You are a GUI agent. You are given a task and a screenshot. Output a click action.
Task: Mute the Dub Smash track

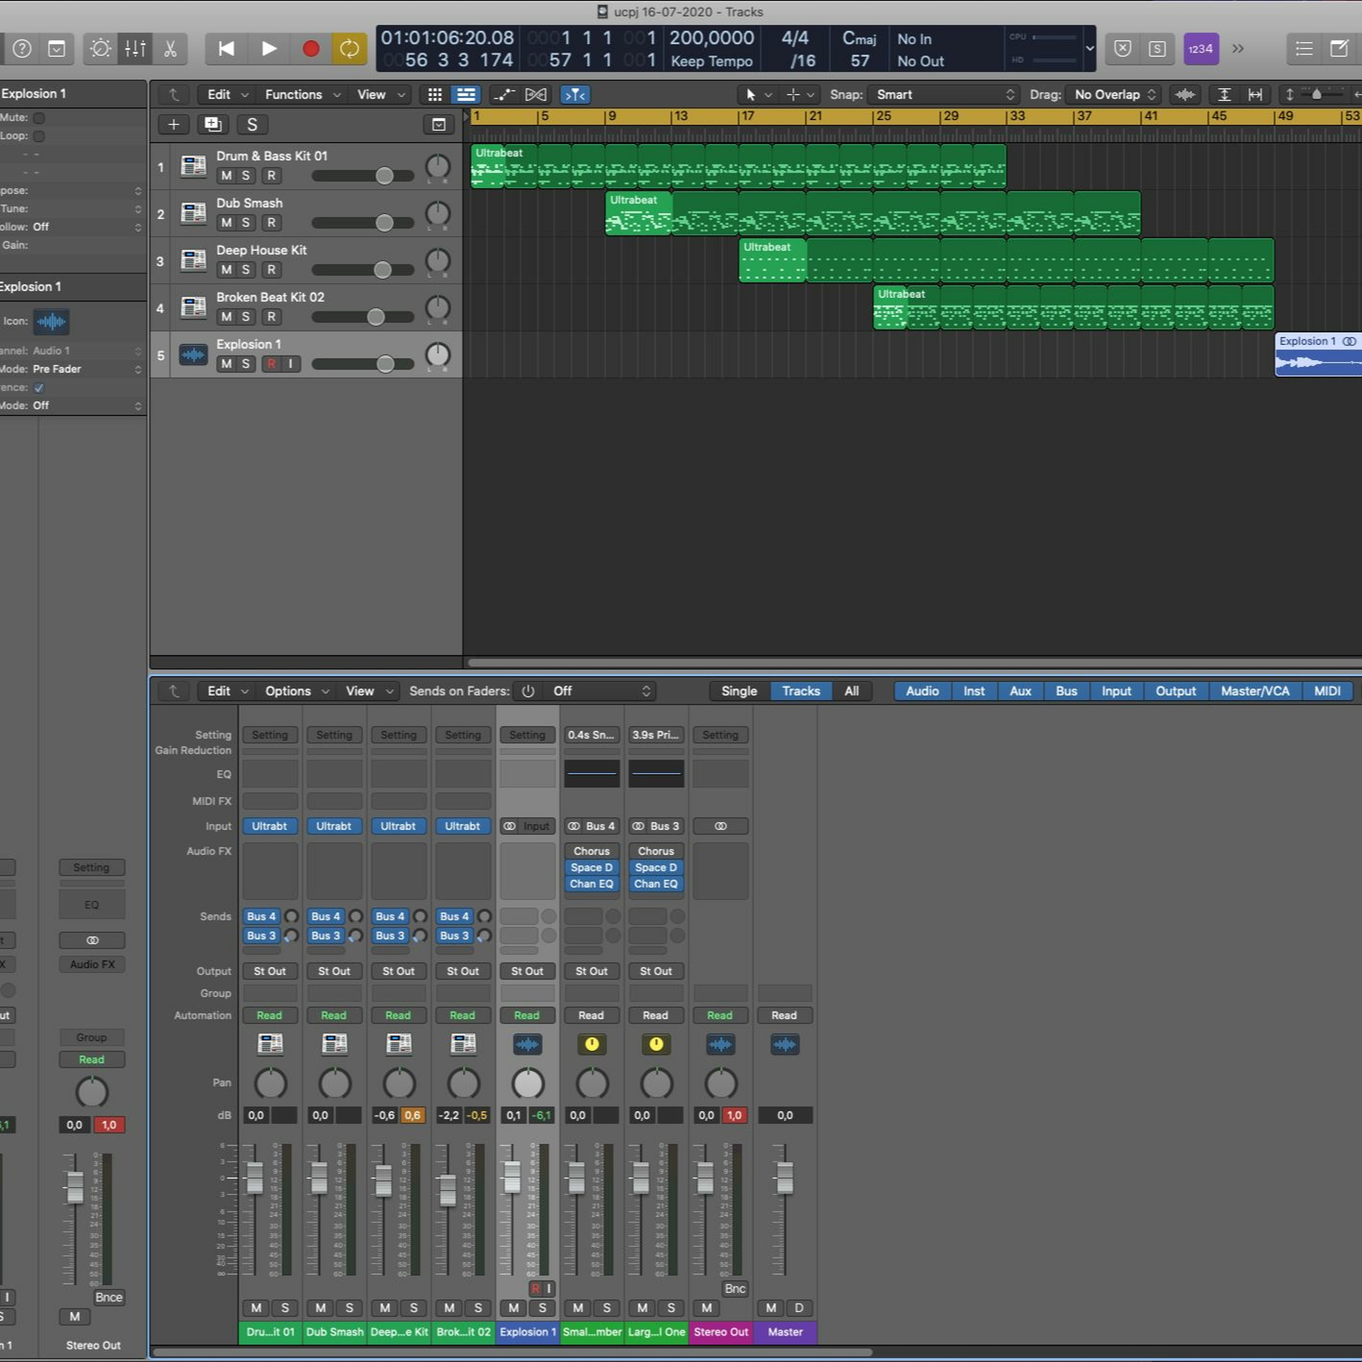(226, 223)
